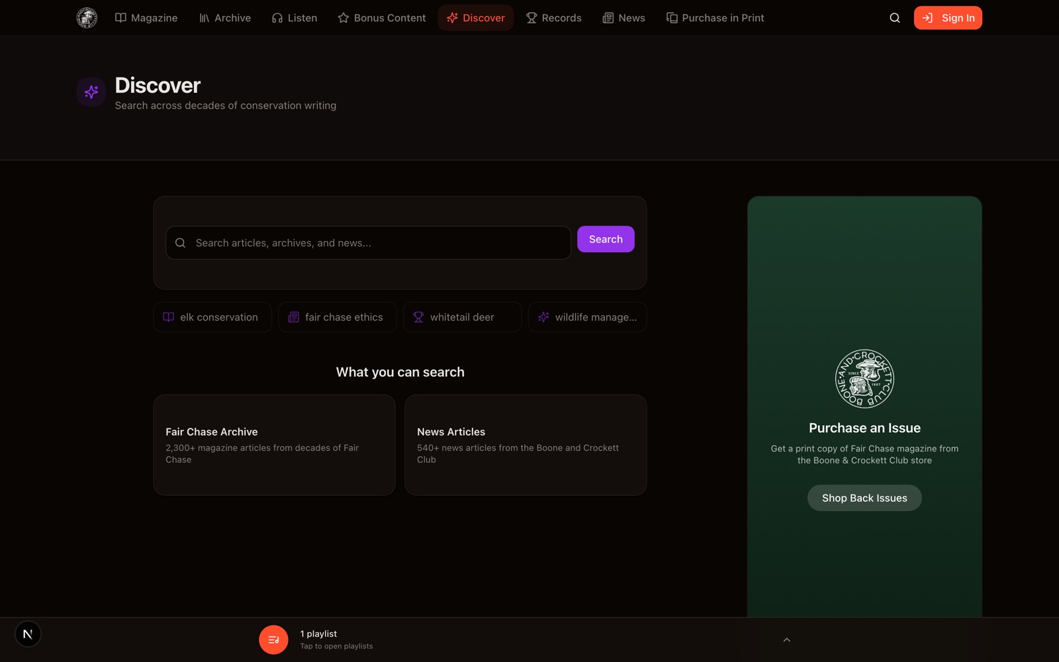Pick the wildlife management suggestion chip
Image resolution: width=1059 pixels, height=662 pixels.
pyautogui.click(x=588, y=317)
